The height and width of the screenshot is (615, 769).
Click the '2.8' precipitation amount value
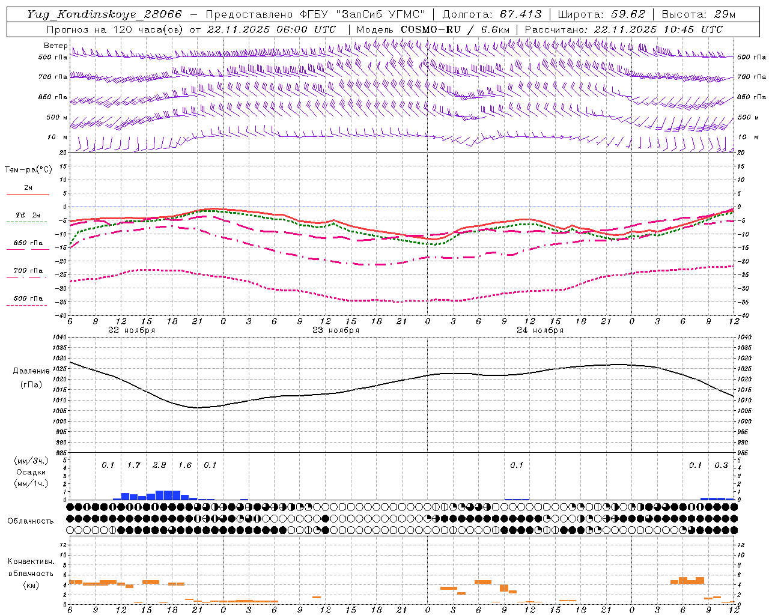(159, 465)
